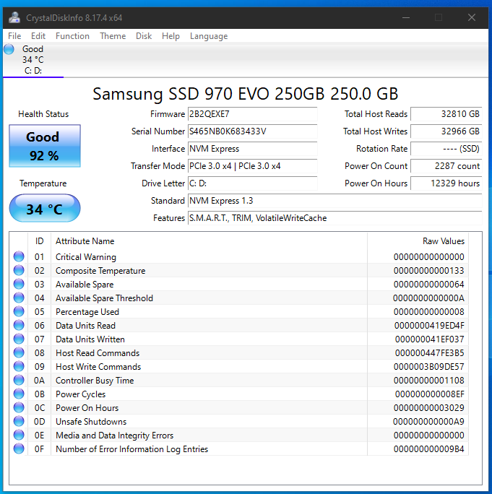Open the File menu
Viewport: 492px width, 494px height.
coord(14,36)
